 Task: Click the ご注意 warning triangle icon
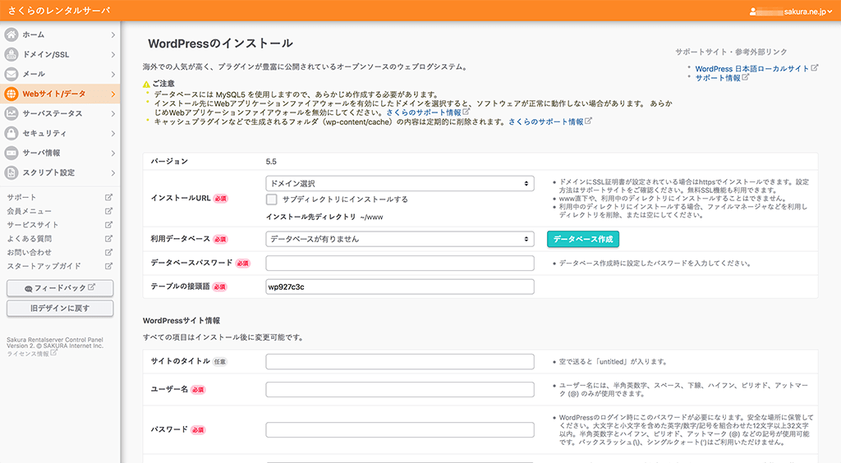tap(146, 84)
